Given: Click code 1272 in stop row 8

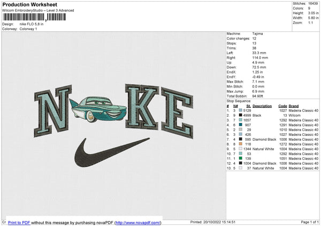Looking at the screenshot, I should click(x=283, y=144).
